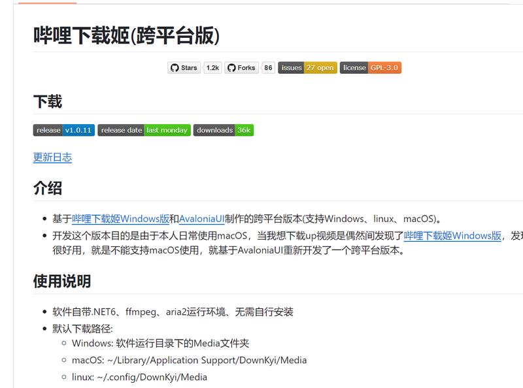Click the Windows Media文件夹 path line
The height and width of the screenshot is (388, 523).
coord(160,343)
